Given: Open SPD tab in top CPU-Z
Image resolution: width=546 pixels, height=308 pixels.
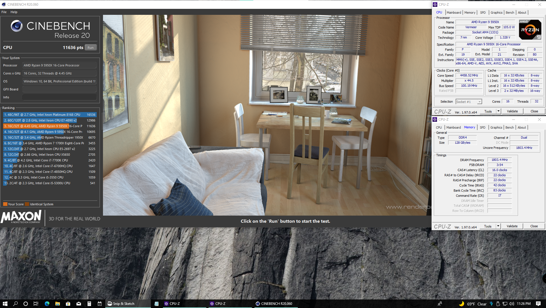Looking at the screenshot, I should (x=483, y=13).
